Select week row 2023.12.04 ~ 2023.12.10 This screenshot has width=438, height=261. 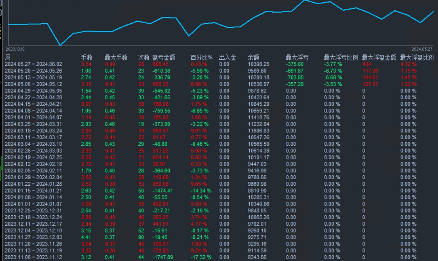219,231
